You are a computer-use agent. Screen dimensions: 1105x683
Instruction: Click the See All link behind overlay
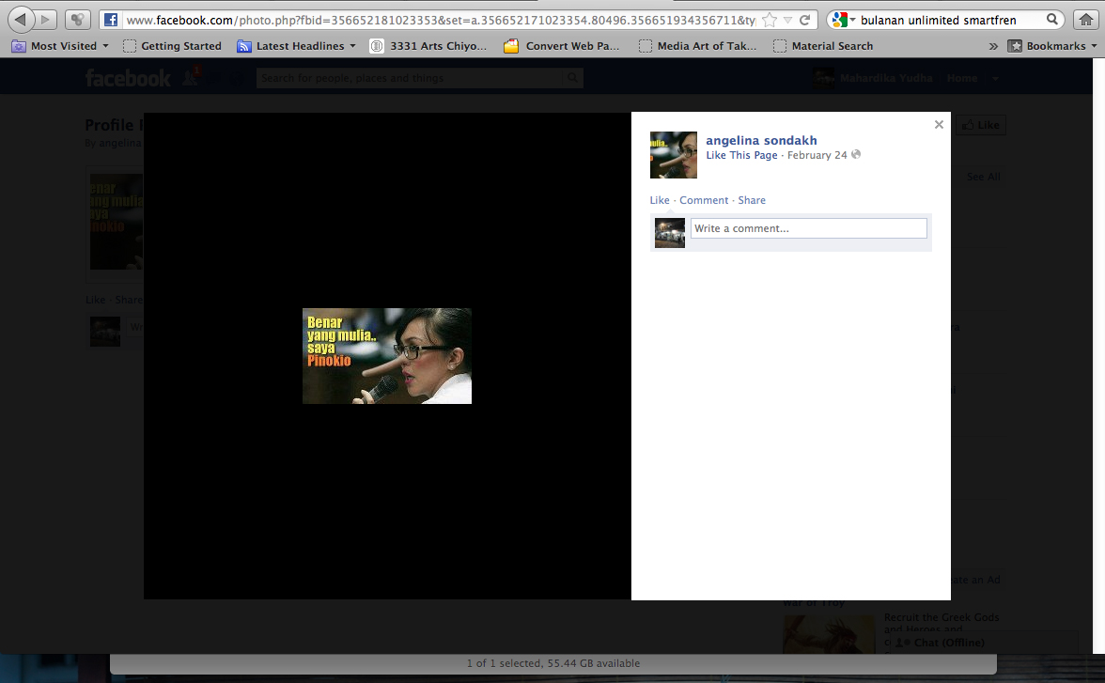983,177
